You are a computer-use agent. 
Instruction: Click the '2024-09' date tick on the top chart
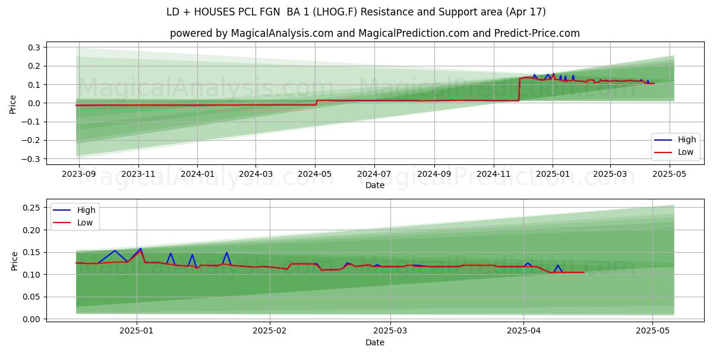(434, 173)
